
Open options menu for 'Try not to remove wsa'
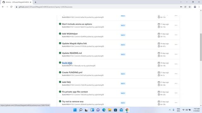pyautogui.click(x=176, y=103)
